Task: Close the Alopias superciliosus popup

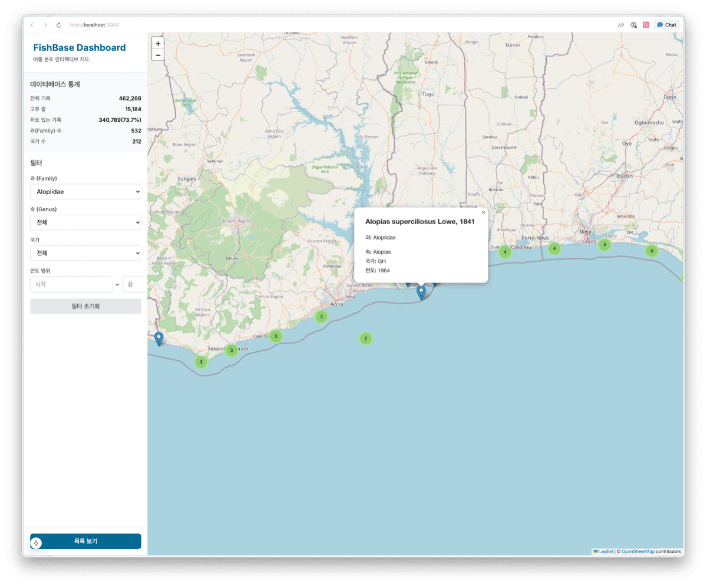Action: pos(483,212)
